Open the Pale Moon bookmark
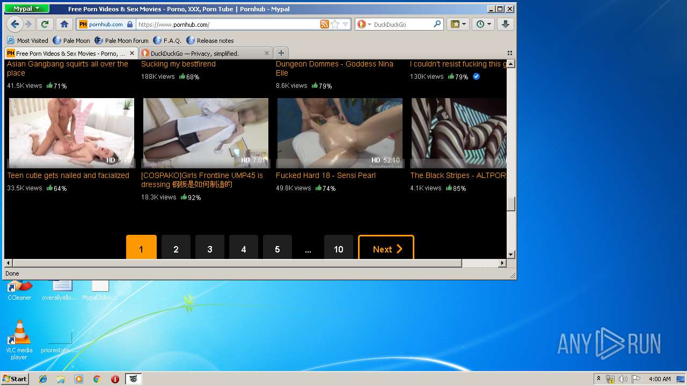The width and height of the screenshot is (687, 386). coord(72,40)
